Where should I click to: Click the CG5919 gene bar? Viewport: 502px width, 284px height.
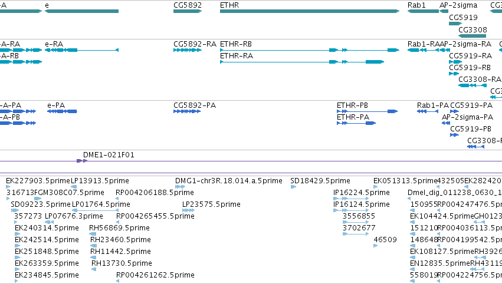(x=455, y=24)
